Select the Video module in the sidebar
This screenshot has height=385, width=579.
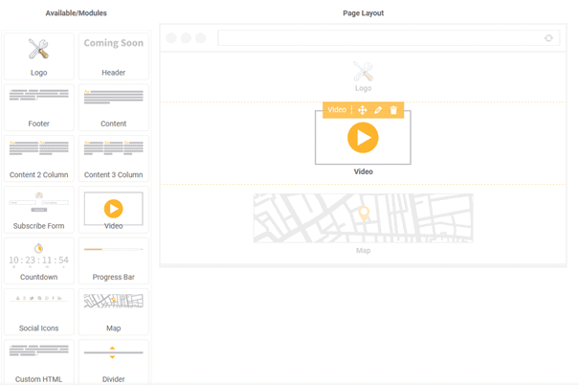(x=113, y=210)
